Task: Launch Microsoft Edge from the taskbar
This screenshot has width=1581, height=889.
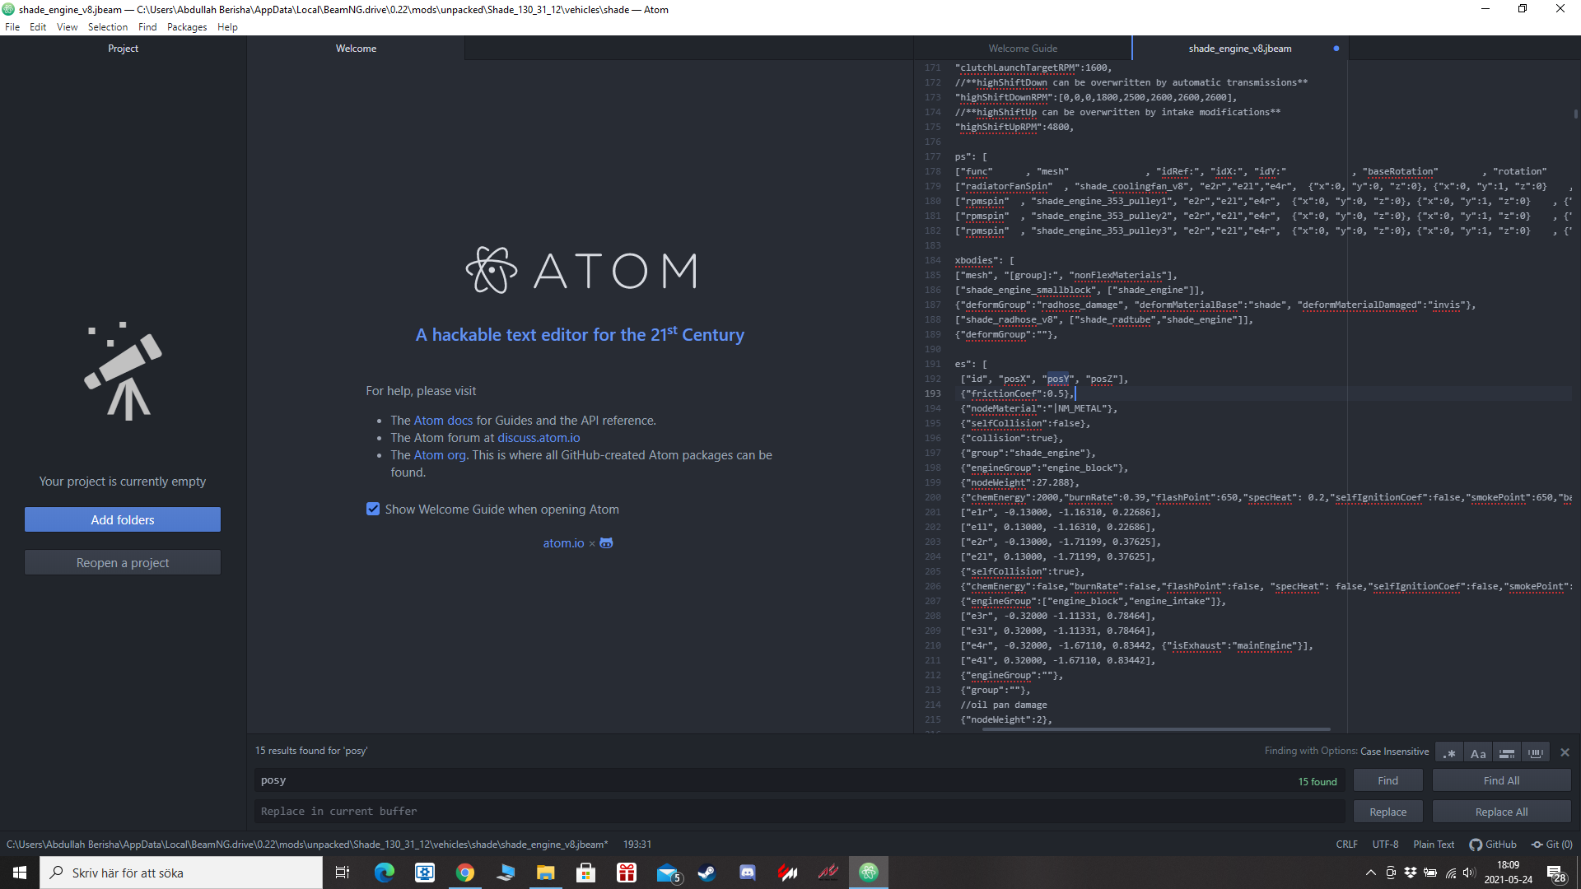Action: tap(385, 873)
